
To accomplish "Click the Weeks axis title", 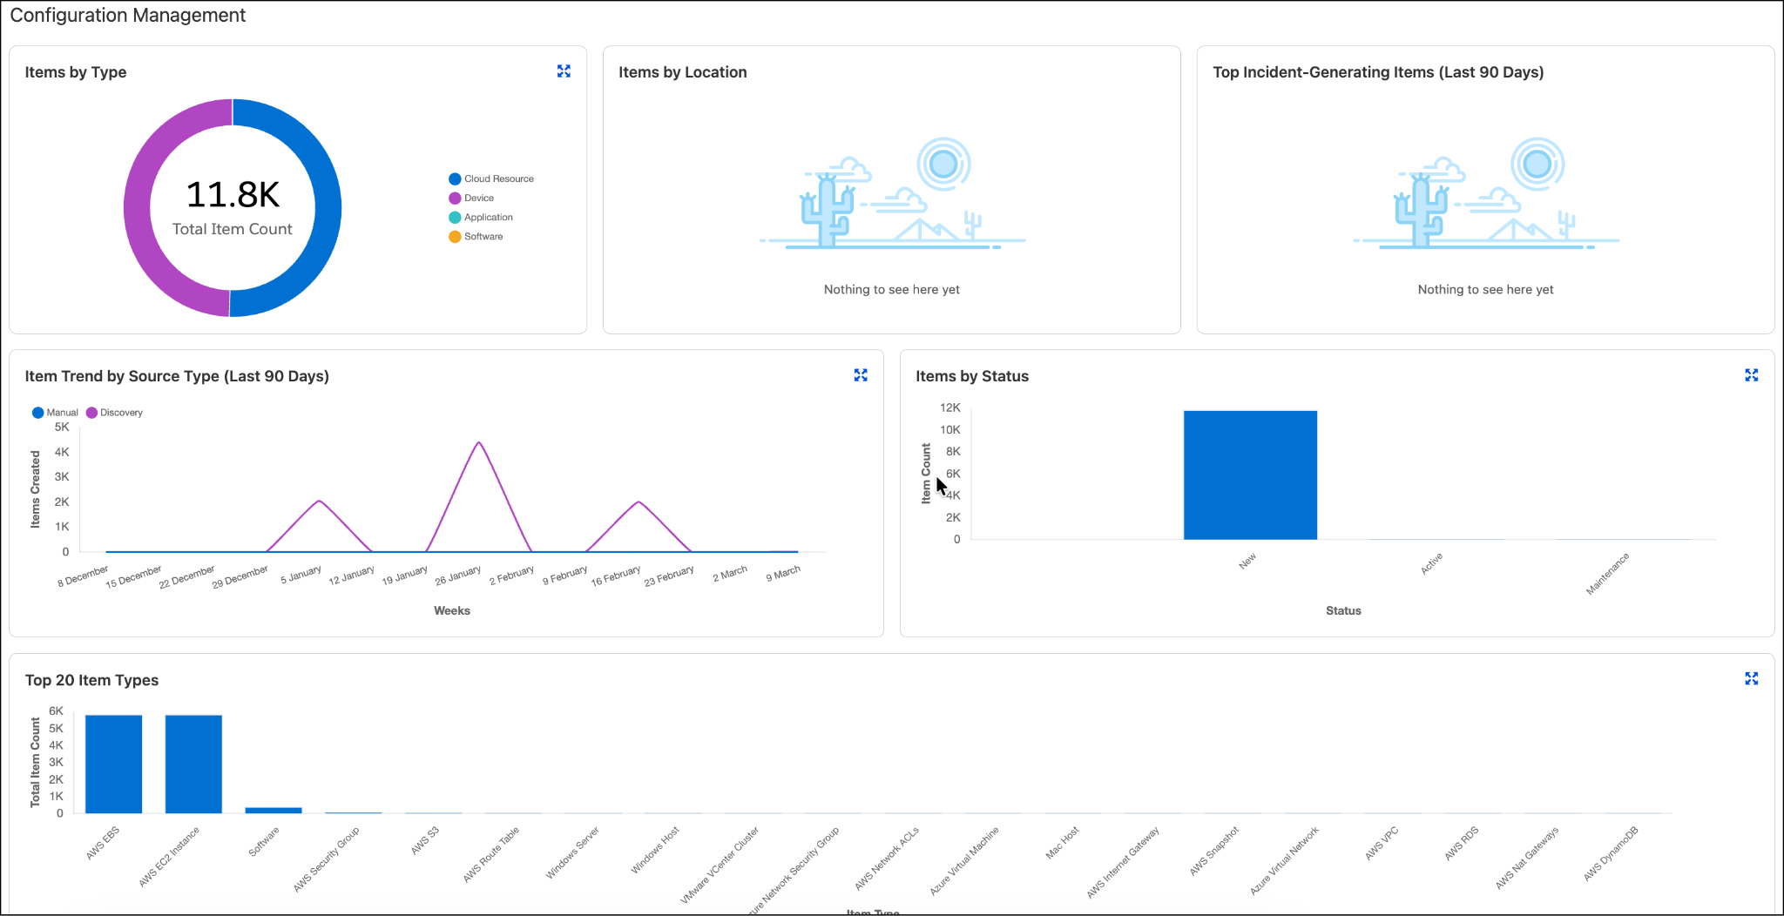I will coord(452,610).
